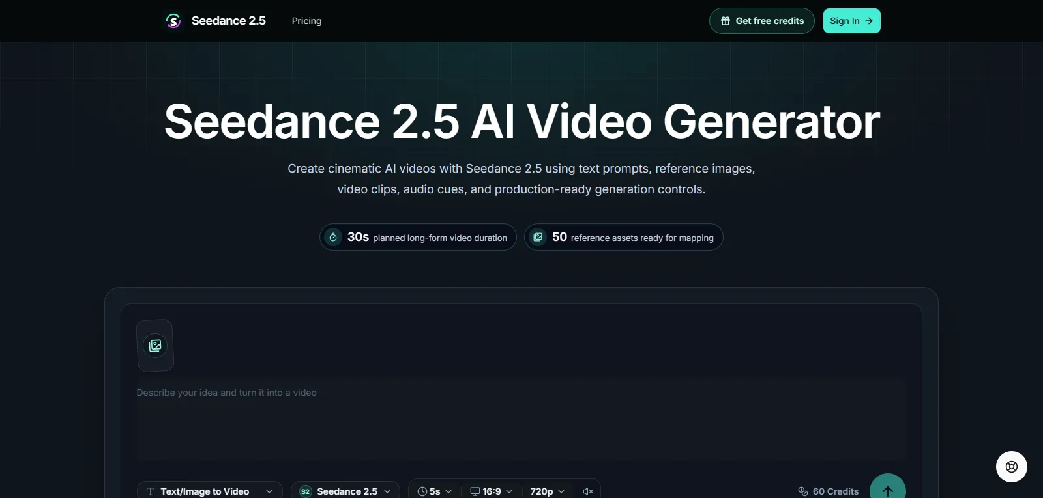Sign in to the account
This screenshot has height=498, width=1043.
(x=851, y=21)
